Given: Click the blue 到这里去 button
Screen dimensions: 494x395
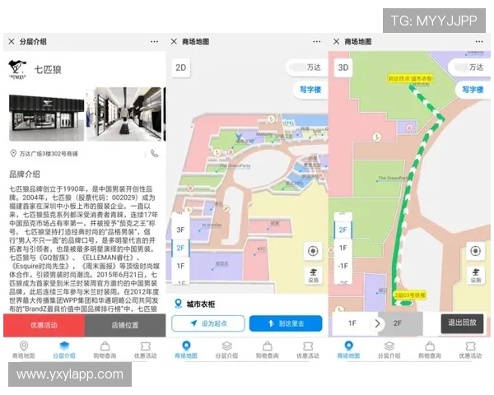Looking at the screenshot, I should click(286, 323).
